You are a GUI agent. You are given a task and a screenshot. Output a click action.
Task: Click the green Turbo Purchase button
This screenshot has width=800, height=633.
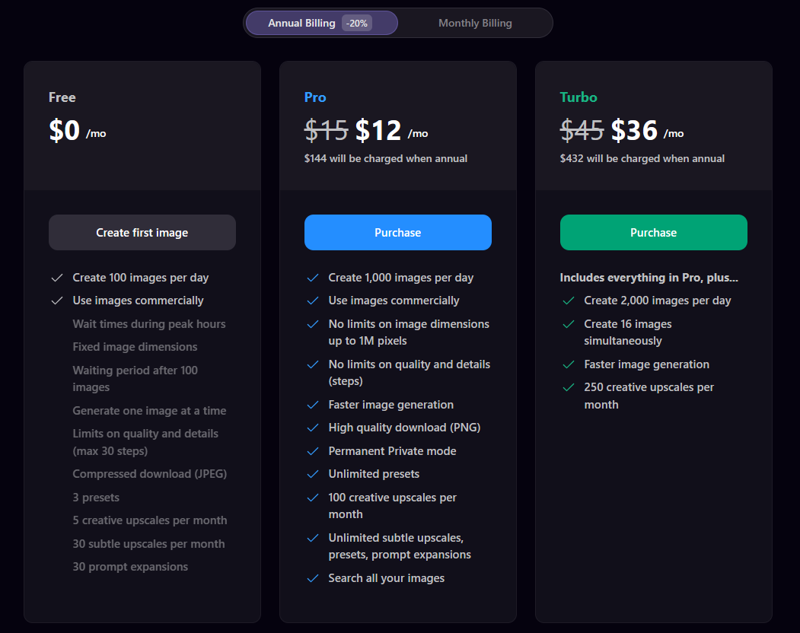tap(653, 233)
